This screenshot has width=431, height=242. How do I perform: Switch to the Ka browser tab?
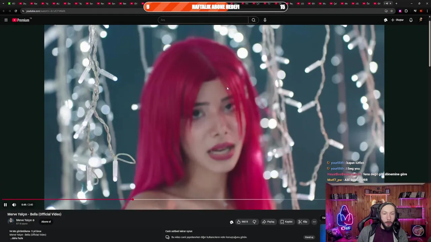(34, 4)
